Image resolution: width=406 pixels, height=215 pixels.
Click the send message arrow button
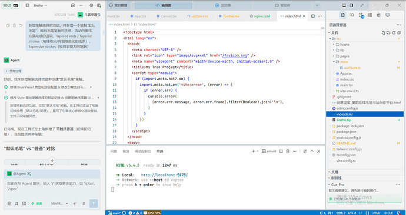pos(94,203)
